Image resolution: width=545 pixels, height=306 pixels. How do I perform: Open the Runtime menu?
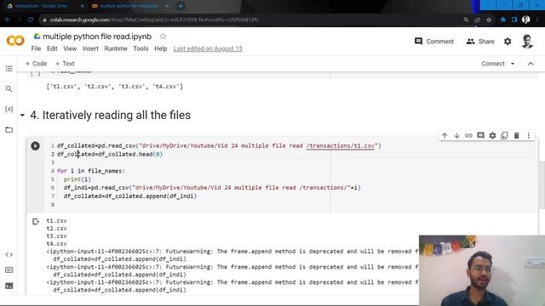[x=116, y=48]
